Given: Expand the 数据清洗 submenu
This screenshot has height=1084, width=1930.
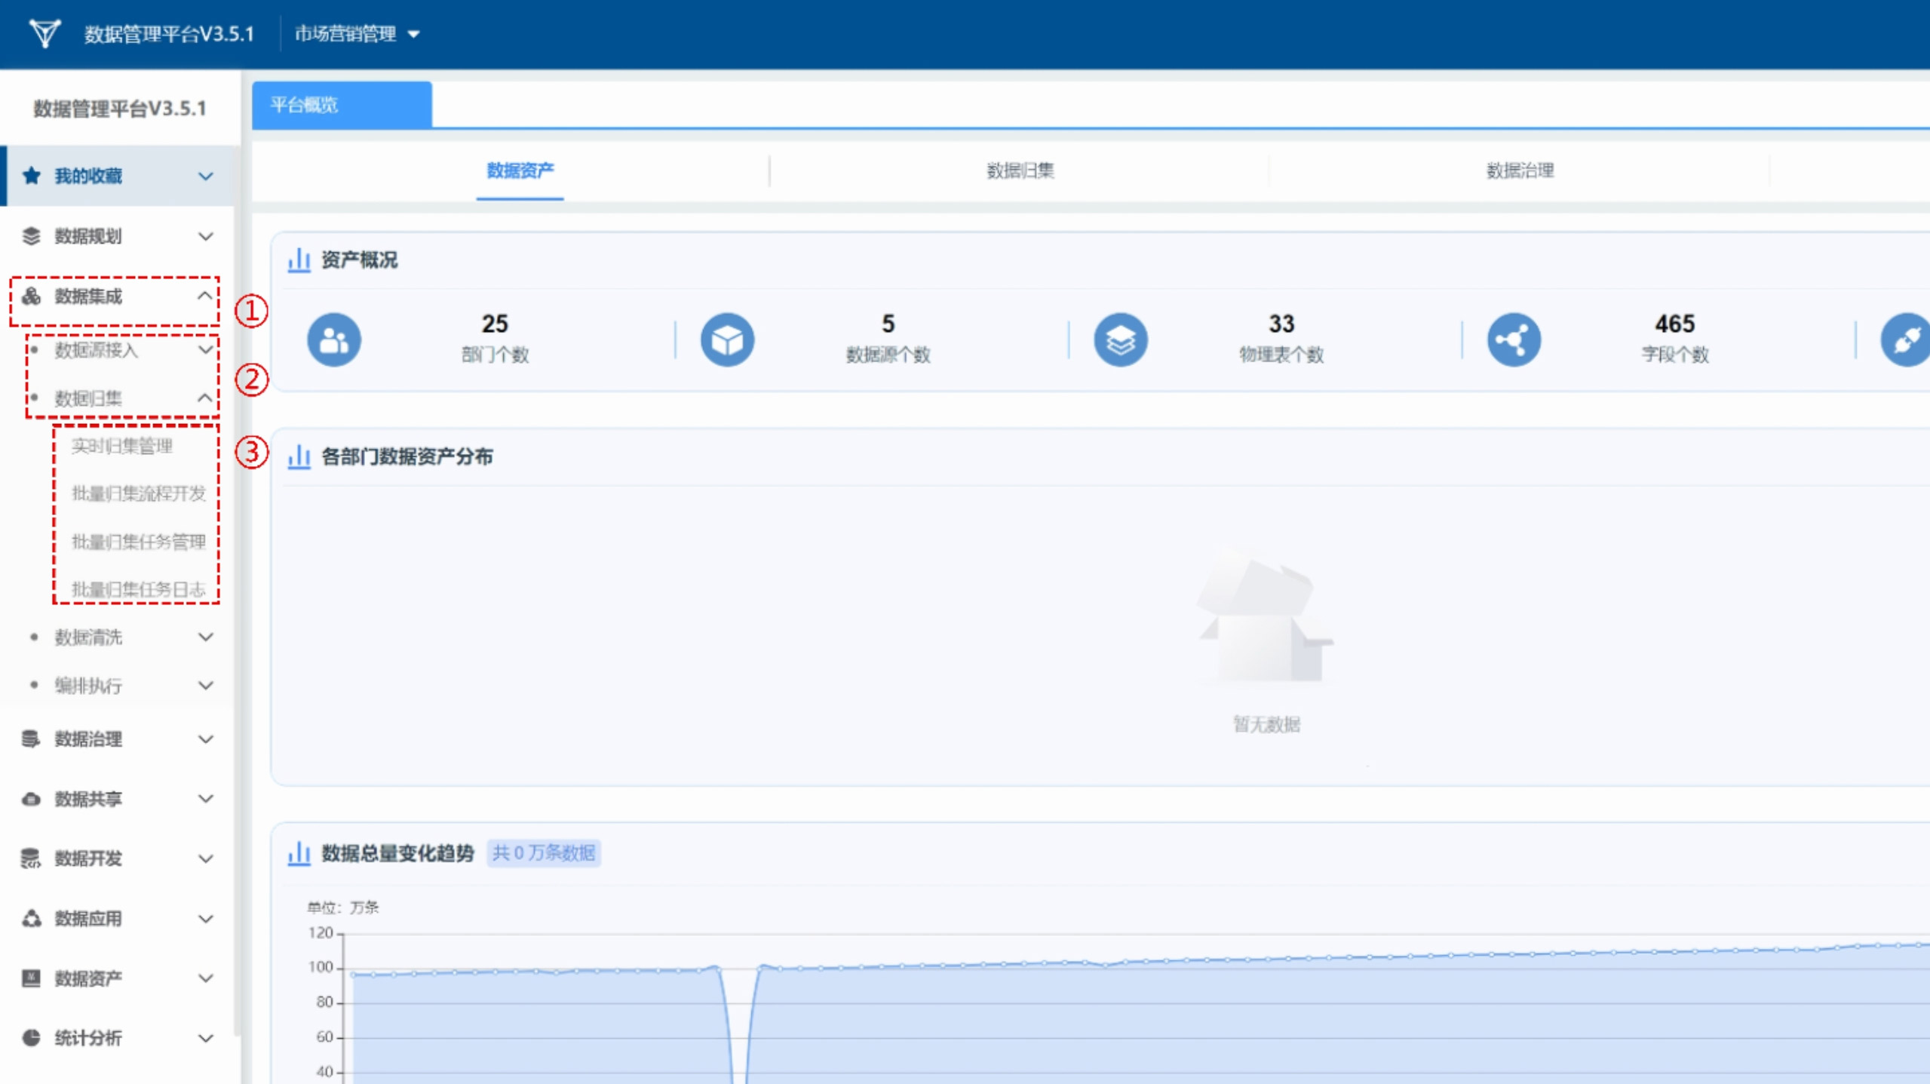Looking at the screenshot, I should click(x=204, y=637).
